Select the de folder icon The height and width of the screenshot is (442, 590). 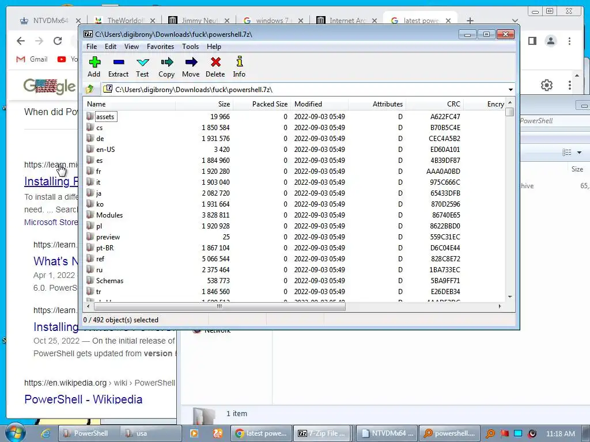[90, 138]
